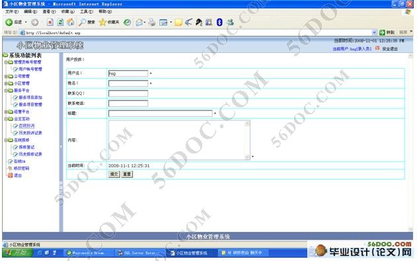Click folder icon beside 经营平台
This screenshot has width=417, height=261.
coord(10,112)
